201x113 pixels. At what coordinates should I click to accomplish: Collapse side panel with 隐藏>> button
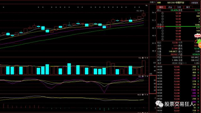[153, 2]
